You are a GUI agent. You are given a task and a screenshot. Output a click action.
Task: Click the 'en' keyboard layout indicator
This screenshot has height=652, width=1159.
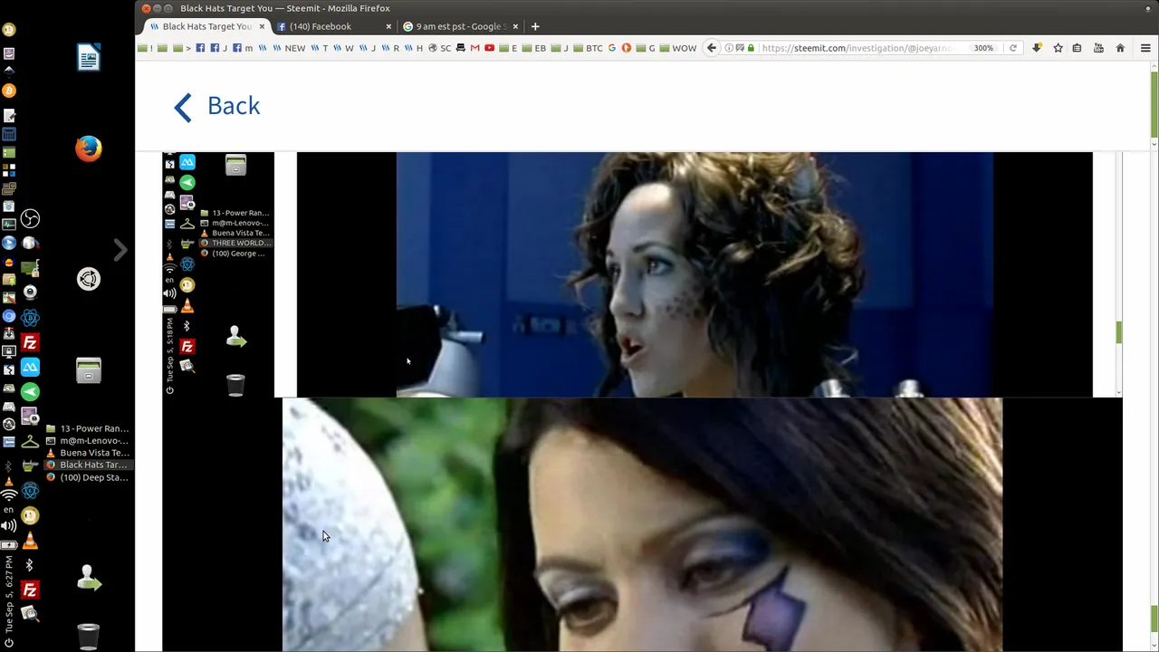(x=9, y=510)
